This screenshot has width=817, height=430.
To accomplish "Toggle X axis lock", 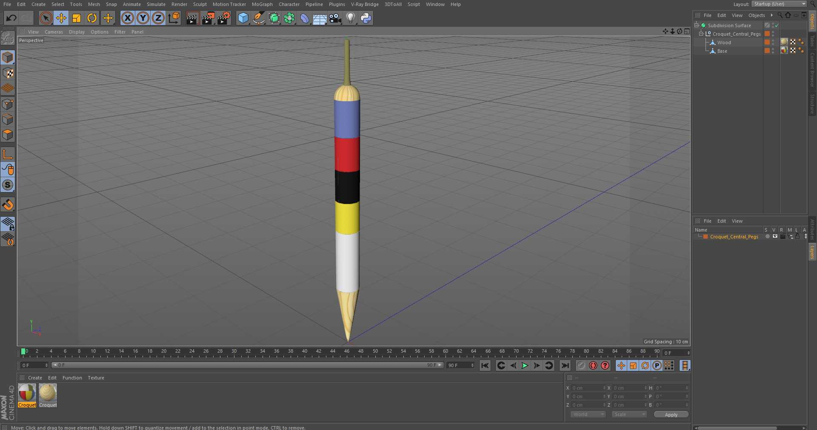I will point(127,18).
